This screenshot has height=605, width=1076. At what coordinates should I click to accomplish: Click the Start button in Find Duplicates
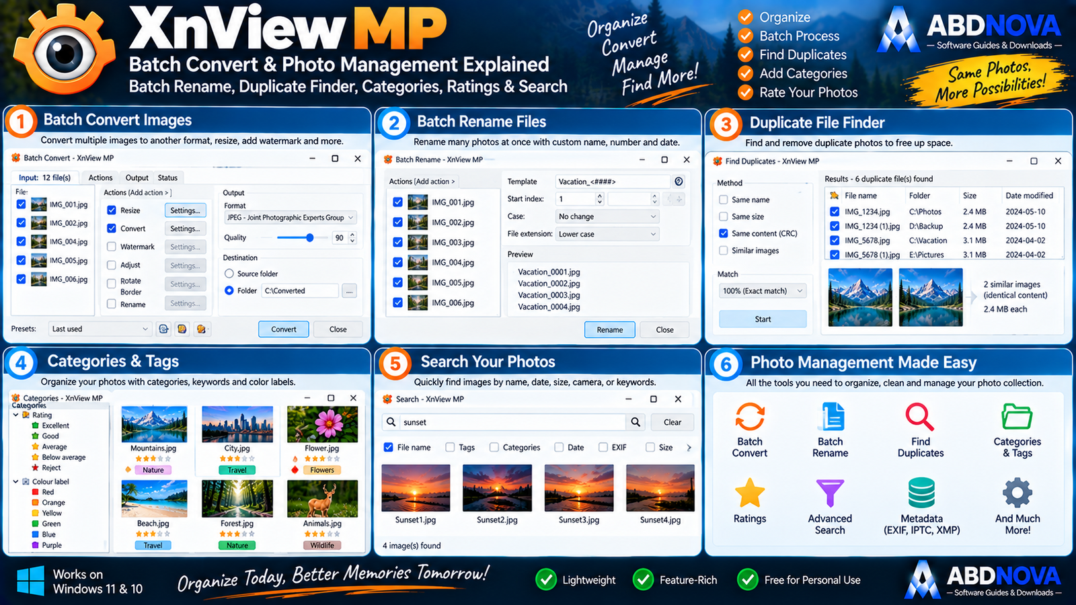point(763,319)
